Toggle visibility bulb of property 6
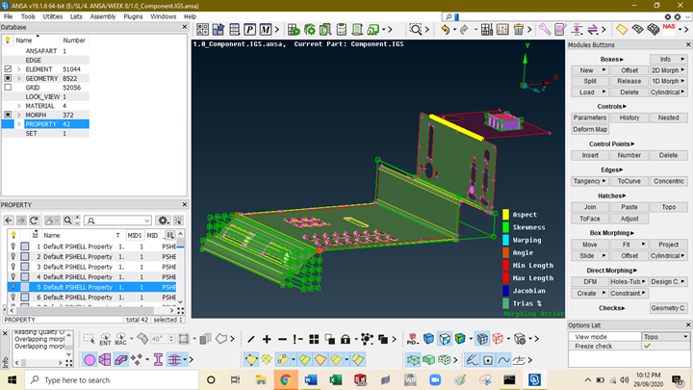The image size is (693, 390). (13, 298)
